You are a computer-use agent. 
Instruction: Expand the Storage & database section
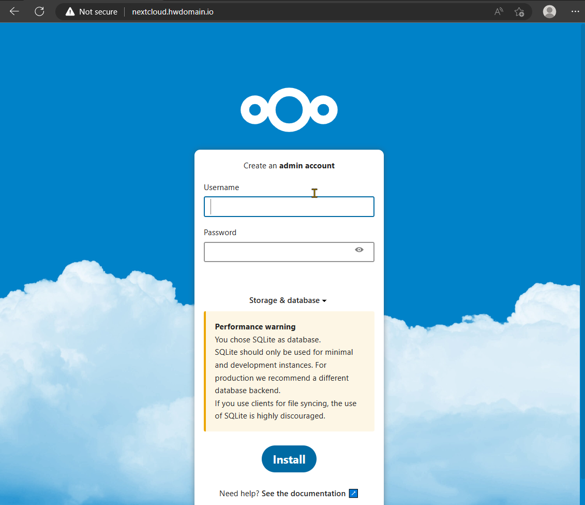coord(284,300)
